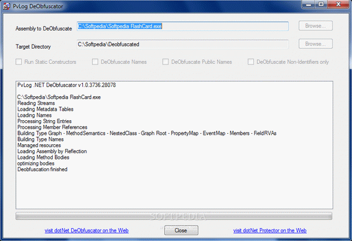Select the 'Reading Streams' log line
Image resolution: width=352 pixels, height=241 pixels.
coord(36,103)
